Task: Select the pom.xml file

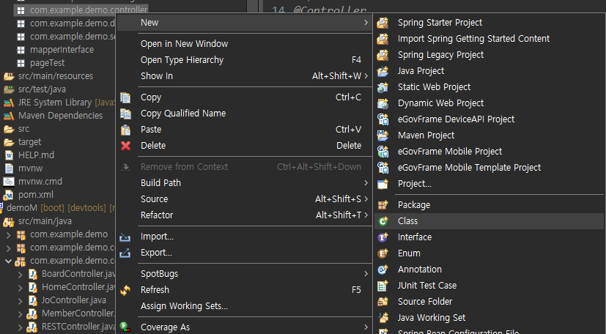Action: pyautogui.click(x=36, y=195)
